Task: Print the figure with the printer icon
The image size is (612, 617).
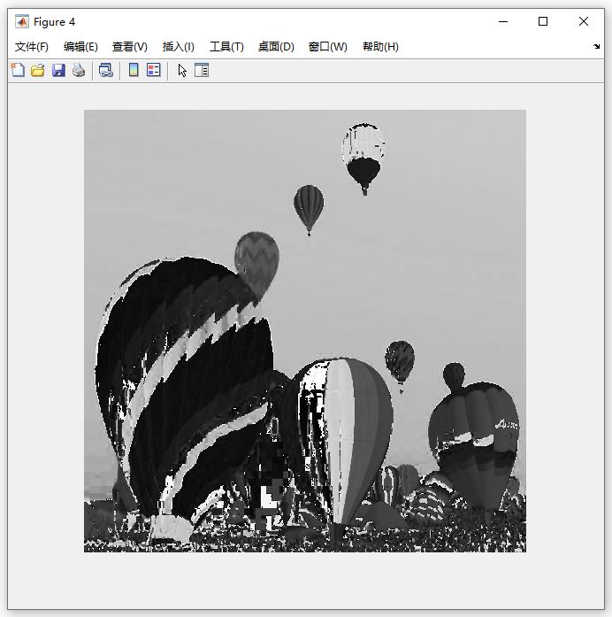Action: point(79,70)
